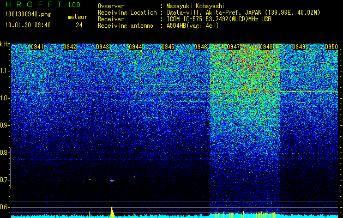Screen dimensions: 343x218
Task: Click the kHz axis unit label
Action: pos(5,44)
